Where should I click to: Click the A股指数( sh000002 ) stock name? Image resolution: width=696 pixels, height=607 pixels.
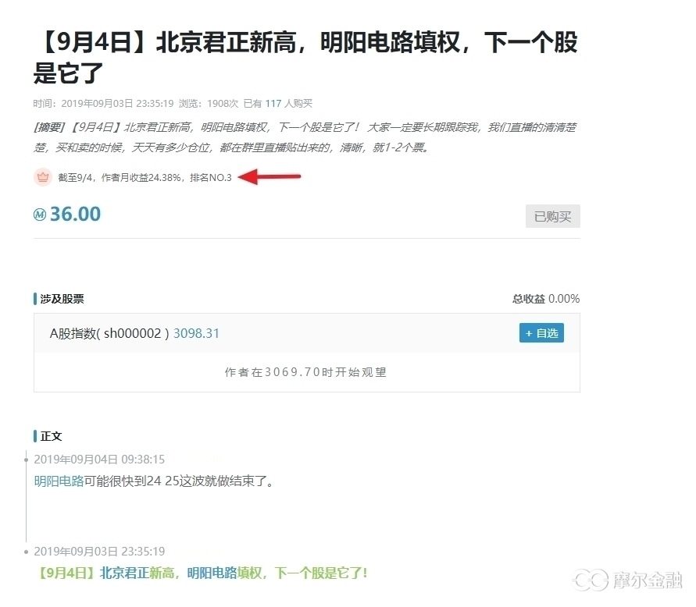tap(109, 333)
